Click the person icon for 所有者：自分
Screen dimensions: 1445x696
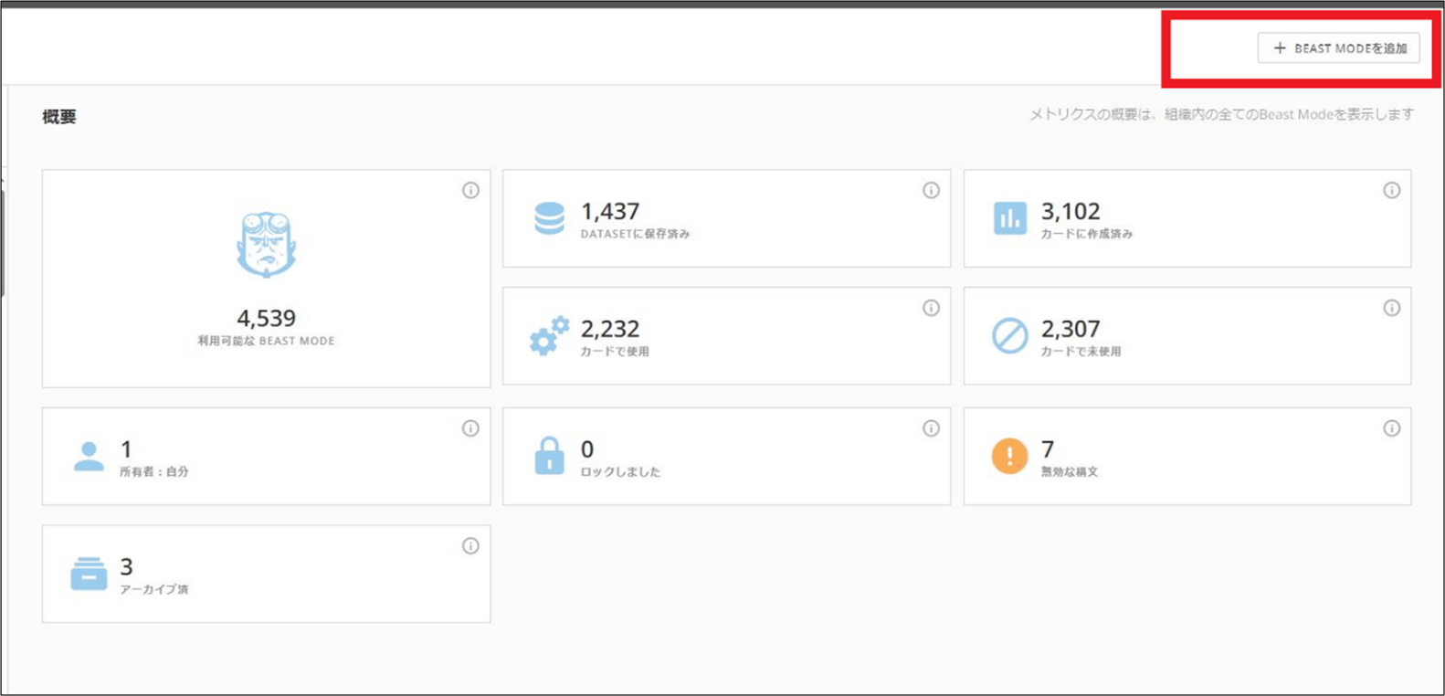coord(89,456)
